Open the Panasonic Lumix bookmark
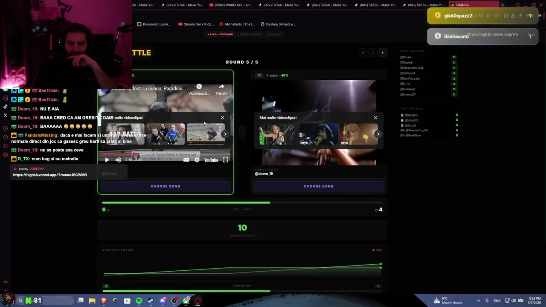This screenshot has width=546, height=307. point(154,24)
